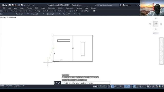
Task: Click the annotation scale auto-add icon
Action: pos(137,86)
